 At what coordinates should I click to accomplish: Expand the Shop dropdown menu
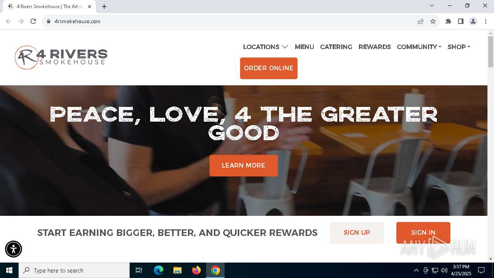[459, 47]
